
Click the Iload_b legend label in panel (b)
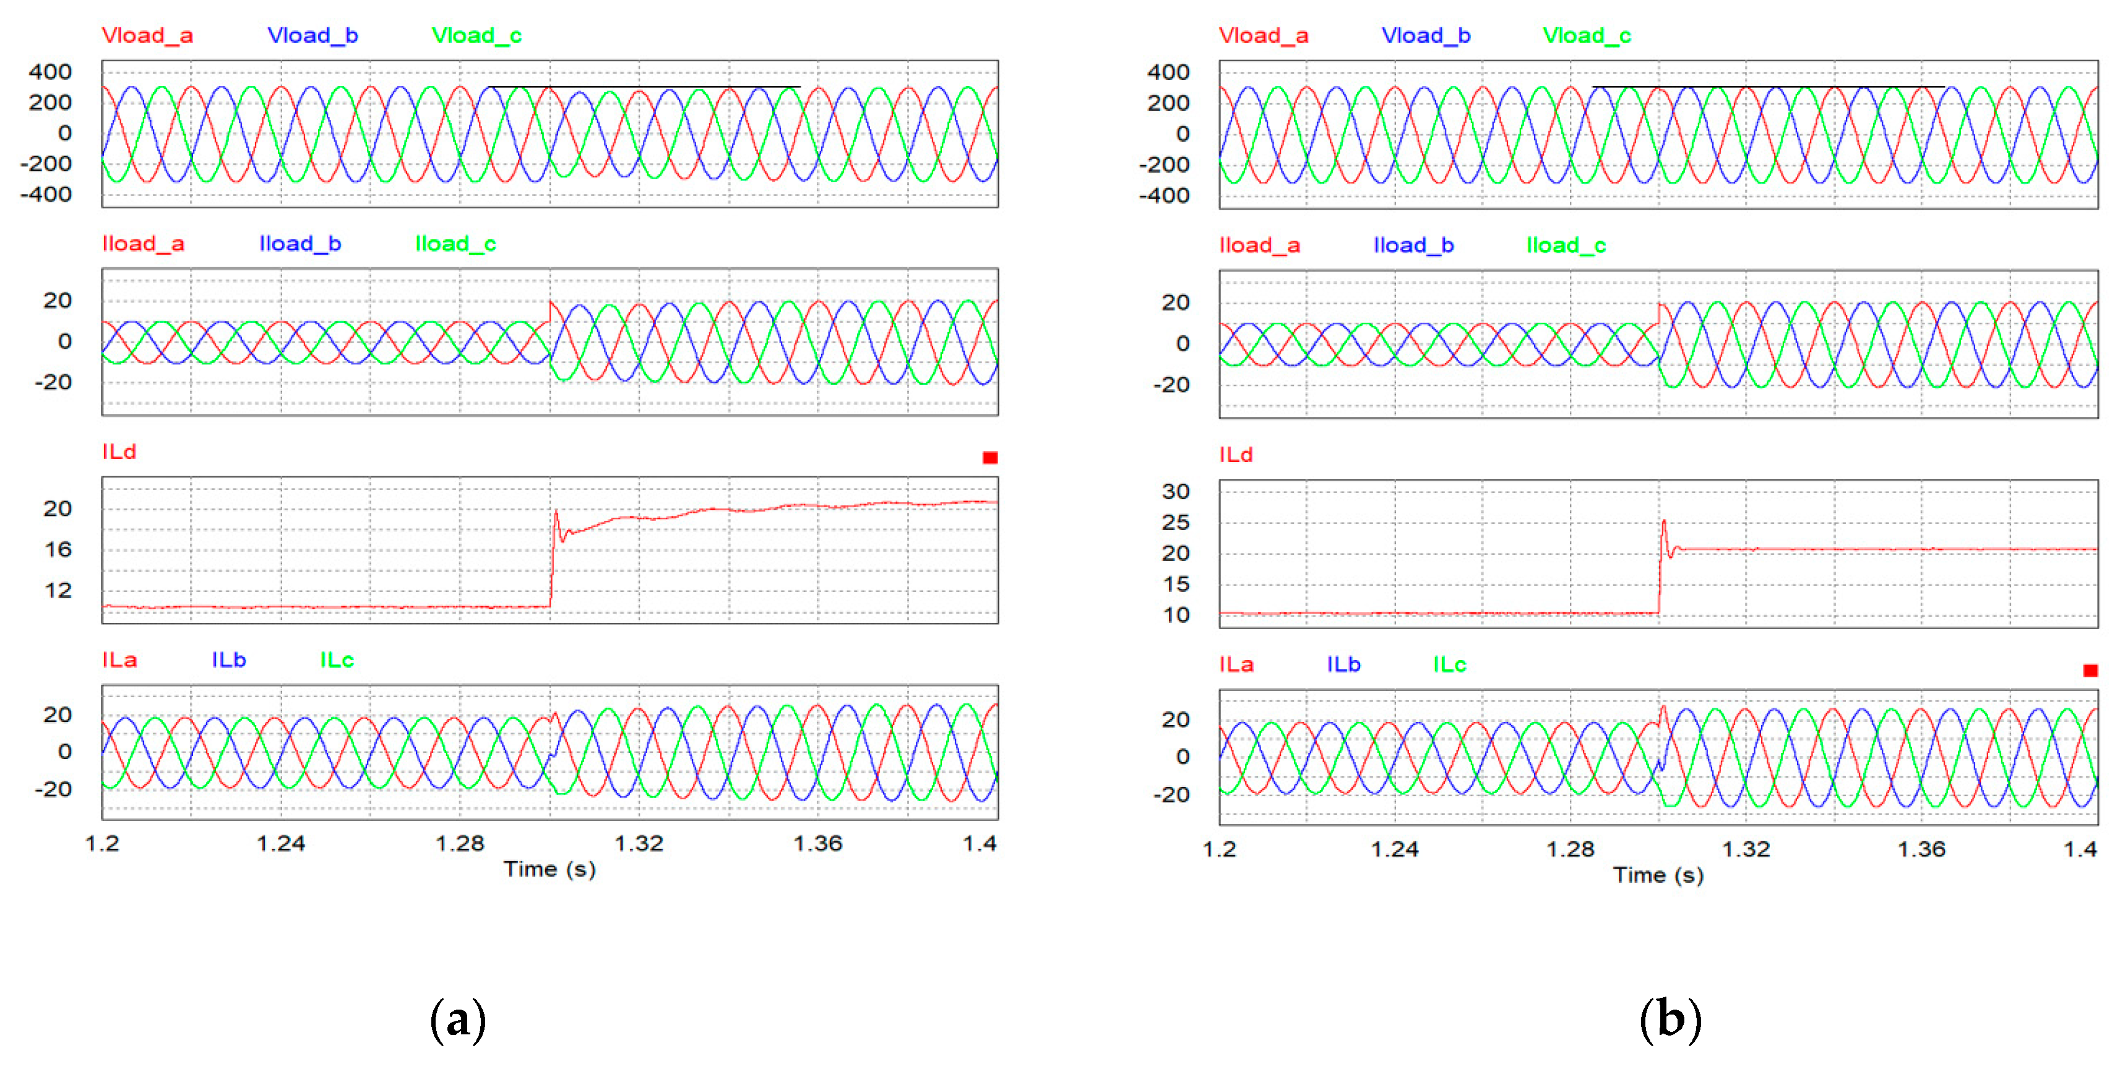pos(1413,245)
